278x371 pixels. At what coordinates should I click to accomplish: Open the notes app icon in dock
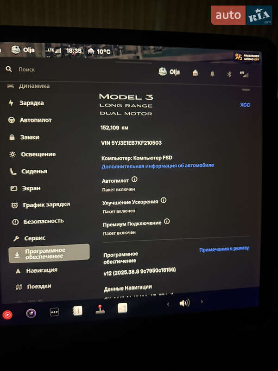(122, 308)
